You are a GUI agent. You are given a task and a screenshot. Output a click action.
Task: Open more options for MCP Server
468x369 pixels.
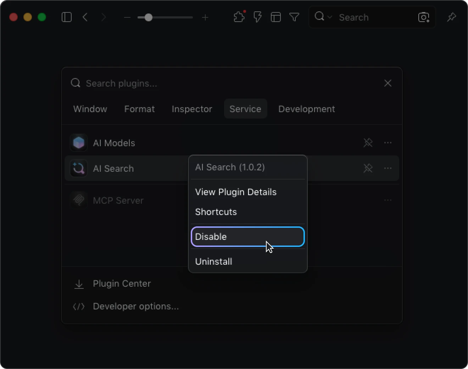(x=388, y=200)
